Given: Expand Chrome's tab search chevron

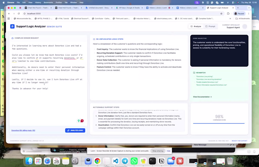Looking at the screenshot, I should (x=249, y=8).
